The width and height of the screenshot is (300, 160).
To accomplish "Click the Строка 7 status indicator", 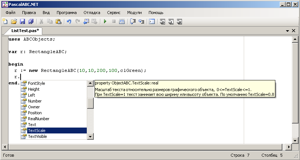I will point(240,155).
